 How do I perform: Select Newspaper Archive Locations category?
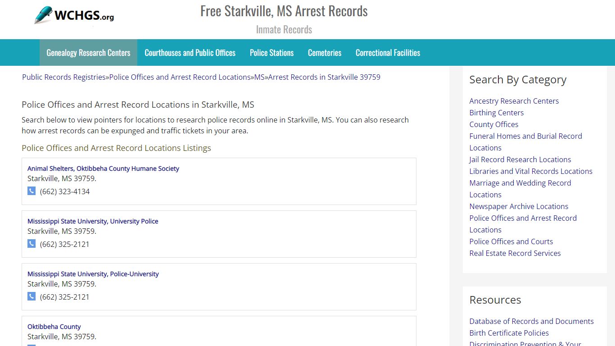[x=519, y=206]
